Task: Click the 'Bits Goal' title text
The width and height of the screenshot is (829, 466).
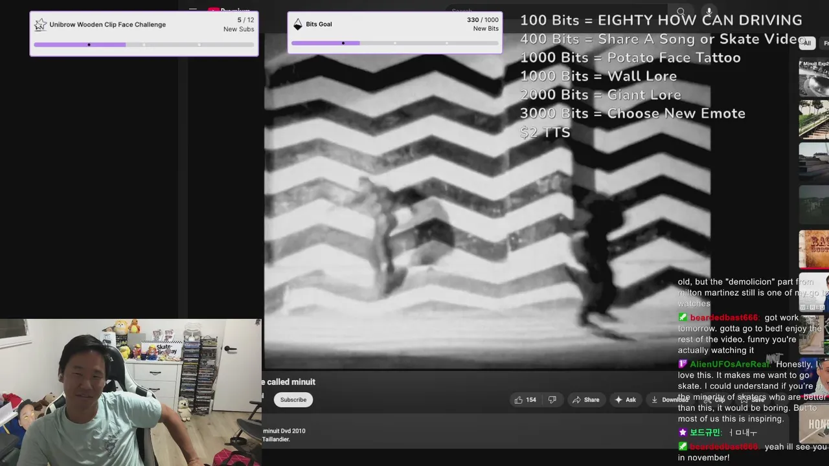Action: tap(319, 25)
